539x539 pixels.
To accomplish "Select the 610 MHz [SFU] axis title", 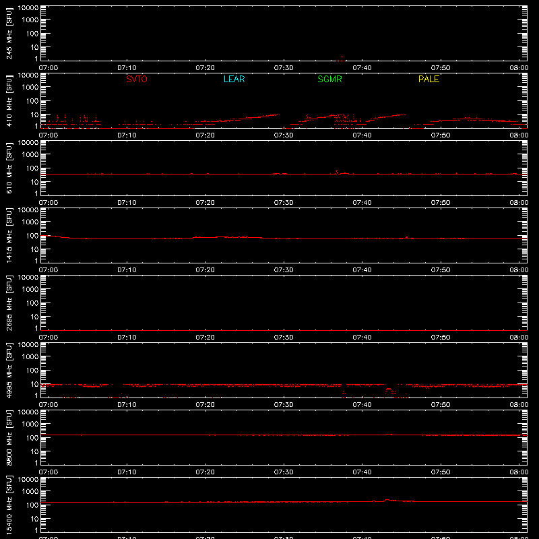I will coord(9,168).
